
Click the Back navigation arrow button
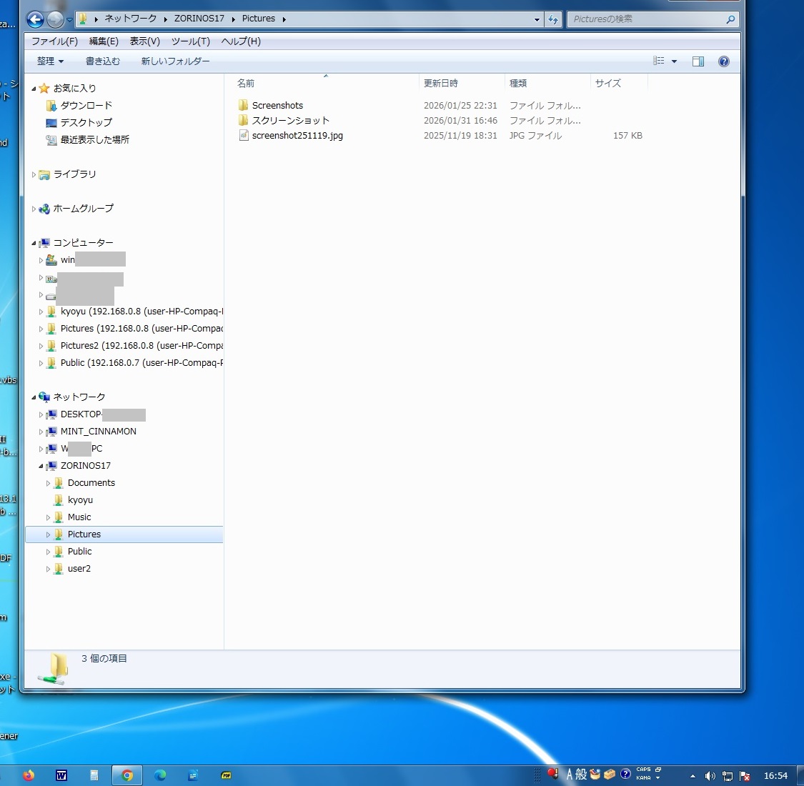click(35, 19)
